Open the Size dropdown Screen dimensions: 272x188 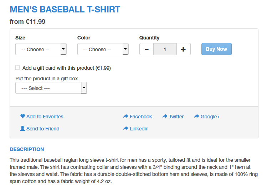point(41,49)
